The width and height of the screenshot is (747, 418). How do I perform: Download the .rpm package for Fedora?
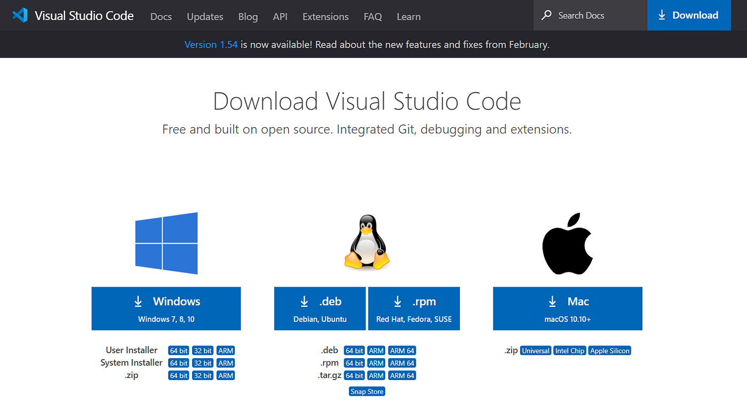414,309
